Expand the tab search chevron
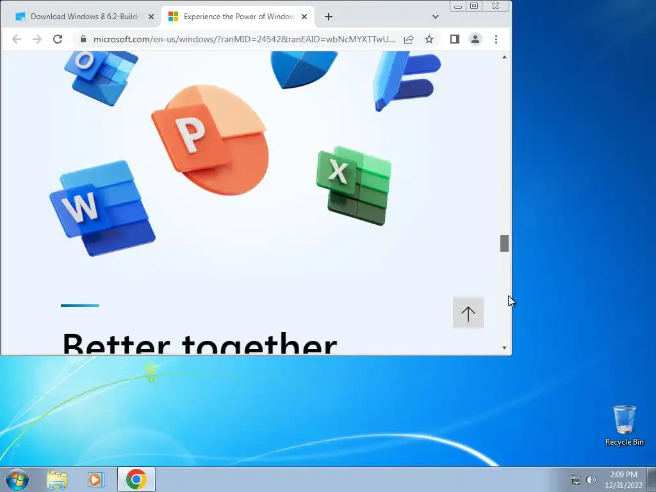This screenshot has height=492, width=656. [436, 17]
